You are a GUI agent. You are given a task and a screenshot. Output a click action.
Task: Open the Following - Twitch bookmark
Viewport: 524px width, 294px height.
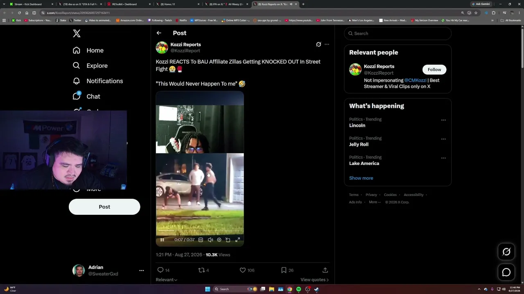click(x=160, y=20)
